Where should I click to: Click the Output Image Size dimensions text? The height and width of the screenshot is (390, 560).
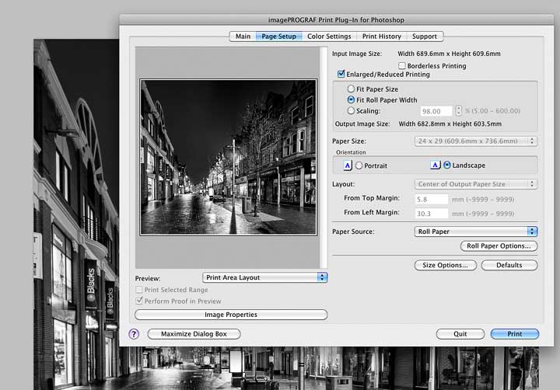(x=450, y=124)
